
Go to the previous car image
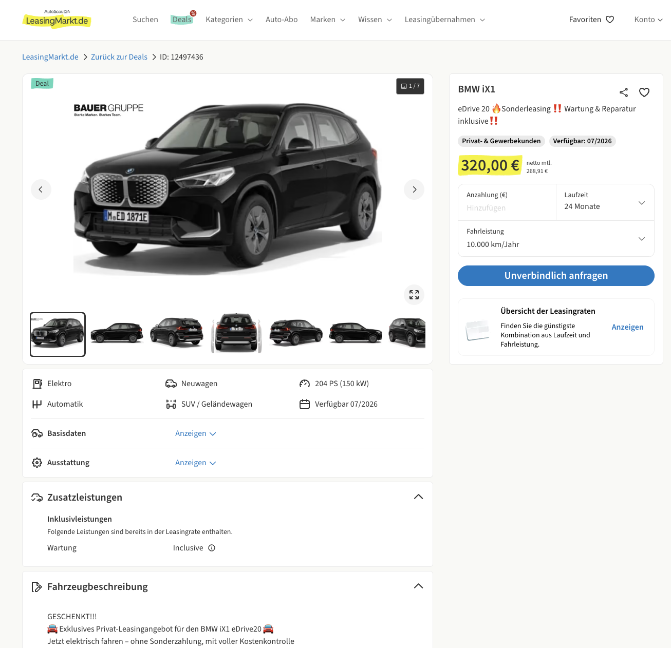(41, 189)
